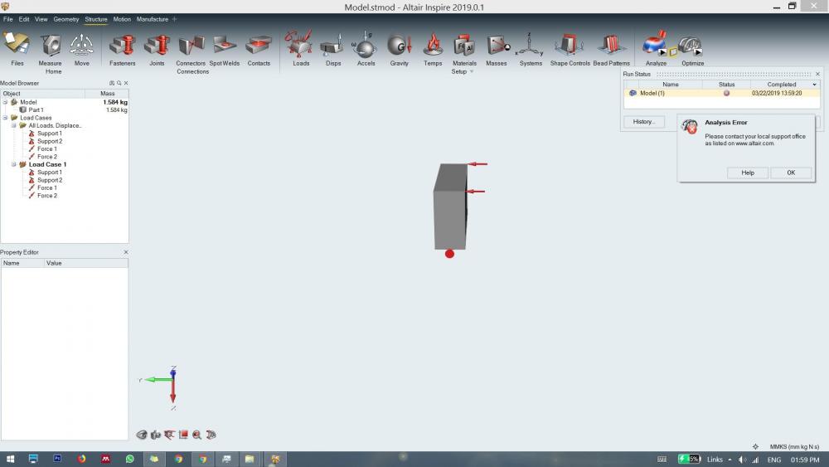Select the Loads tool

click(300, 45)
